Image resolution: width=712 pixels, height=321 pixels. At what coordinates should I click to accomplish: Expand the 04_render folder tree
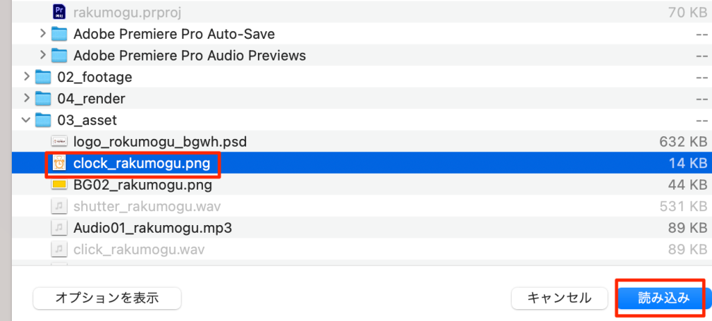pos(26,99)
